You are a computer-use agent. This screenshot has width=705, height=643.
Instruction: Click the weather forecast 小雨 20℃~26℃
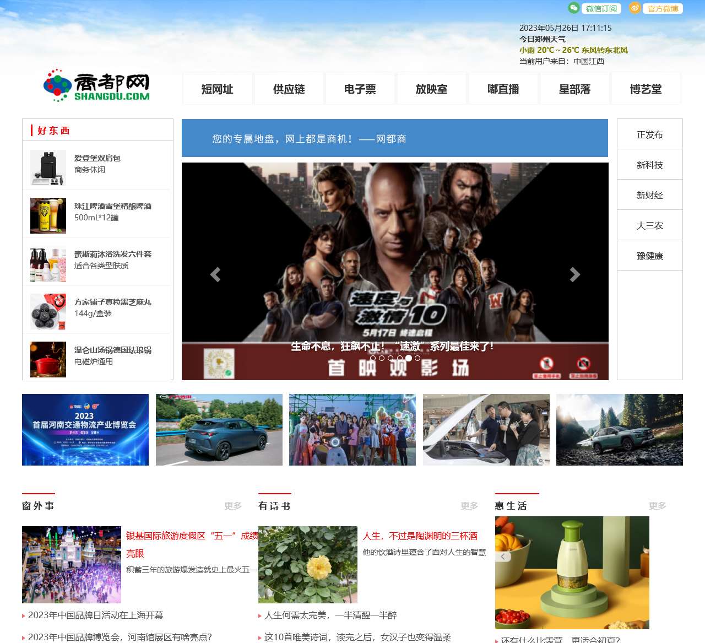573,50
